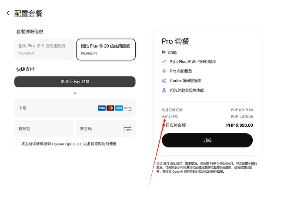Go back using the left chevron arrow
Image resolution: width=294 pixels, height=217 pixels.
[x=8, y=13]
